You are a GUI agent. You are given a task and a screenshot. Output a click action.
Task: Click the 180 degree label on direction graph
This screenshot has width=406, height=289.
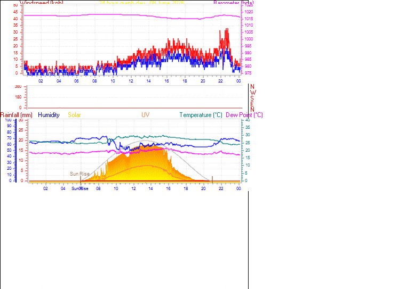point(18,97)
